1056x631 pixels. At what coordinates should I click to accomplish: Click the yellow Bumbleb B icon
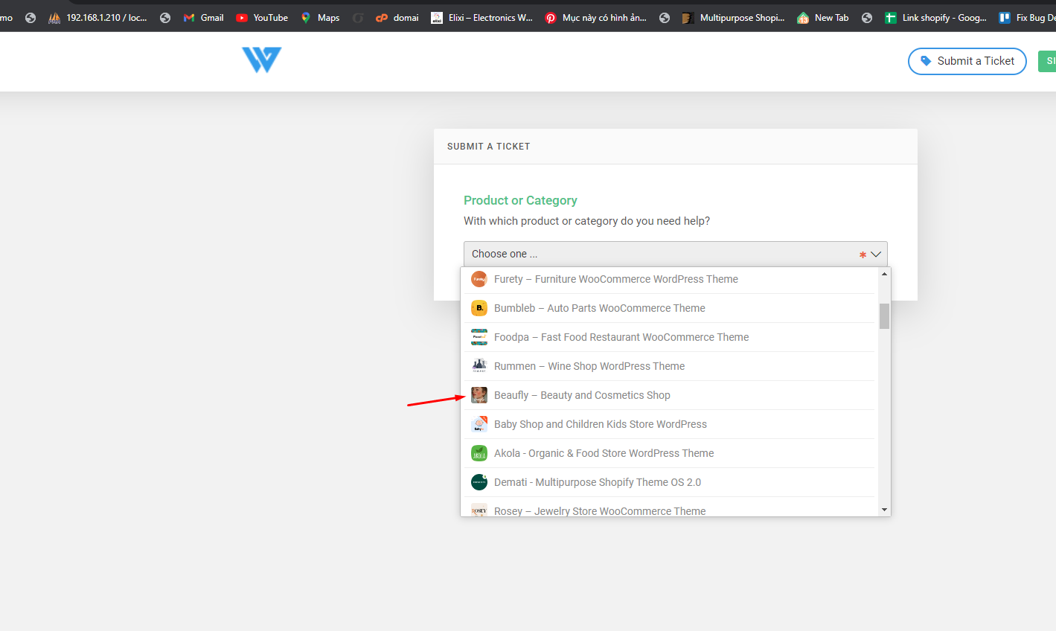tap(479, 308)
